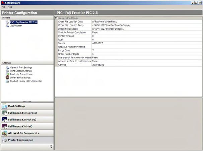203x151 pixels.
Task: Click the Fulfillment #3 (Mail) hand icon
Action: 5,126
